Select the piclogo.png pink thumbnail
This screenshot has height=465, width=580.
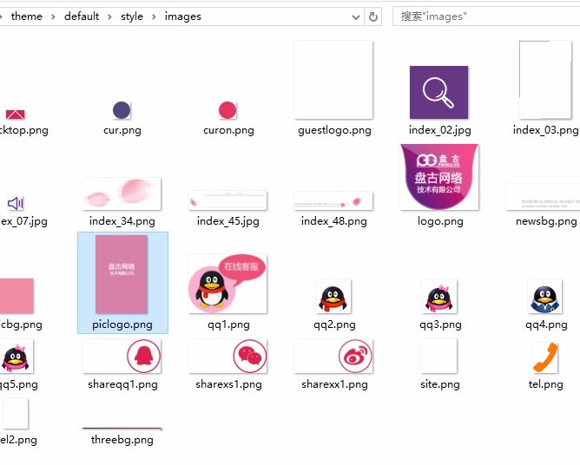122,274
